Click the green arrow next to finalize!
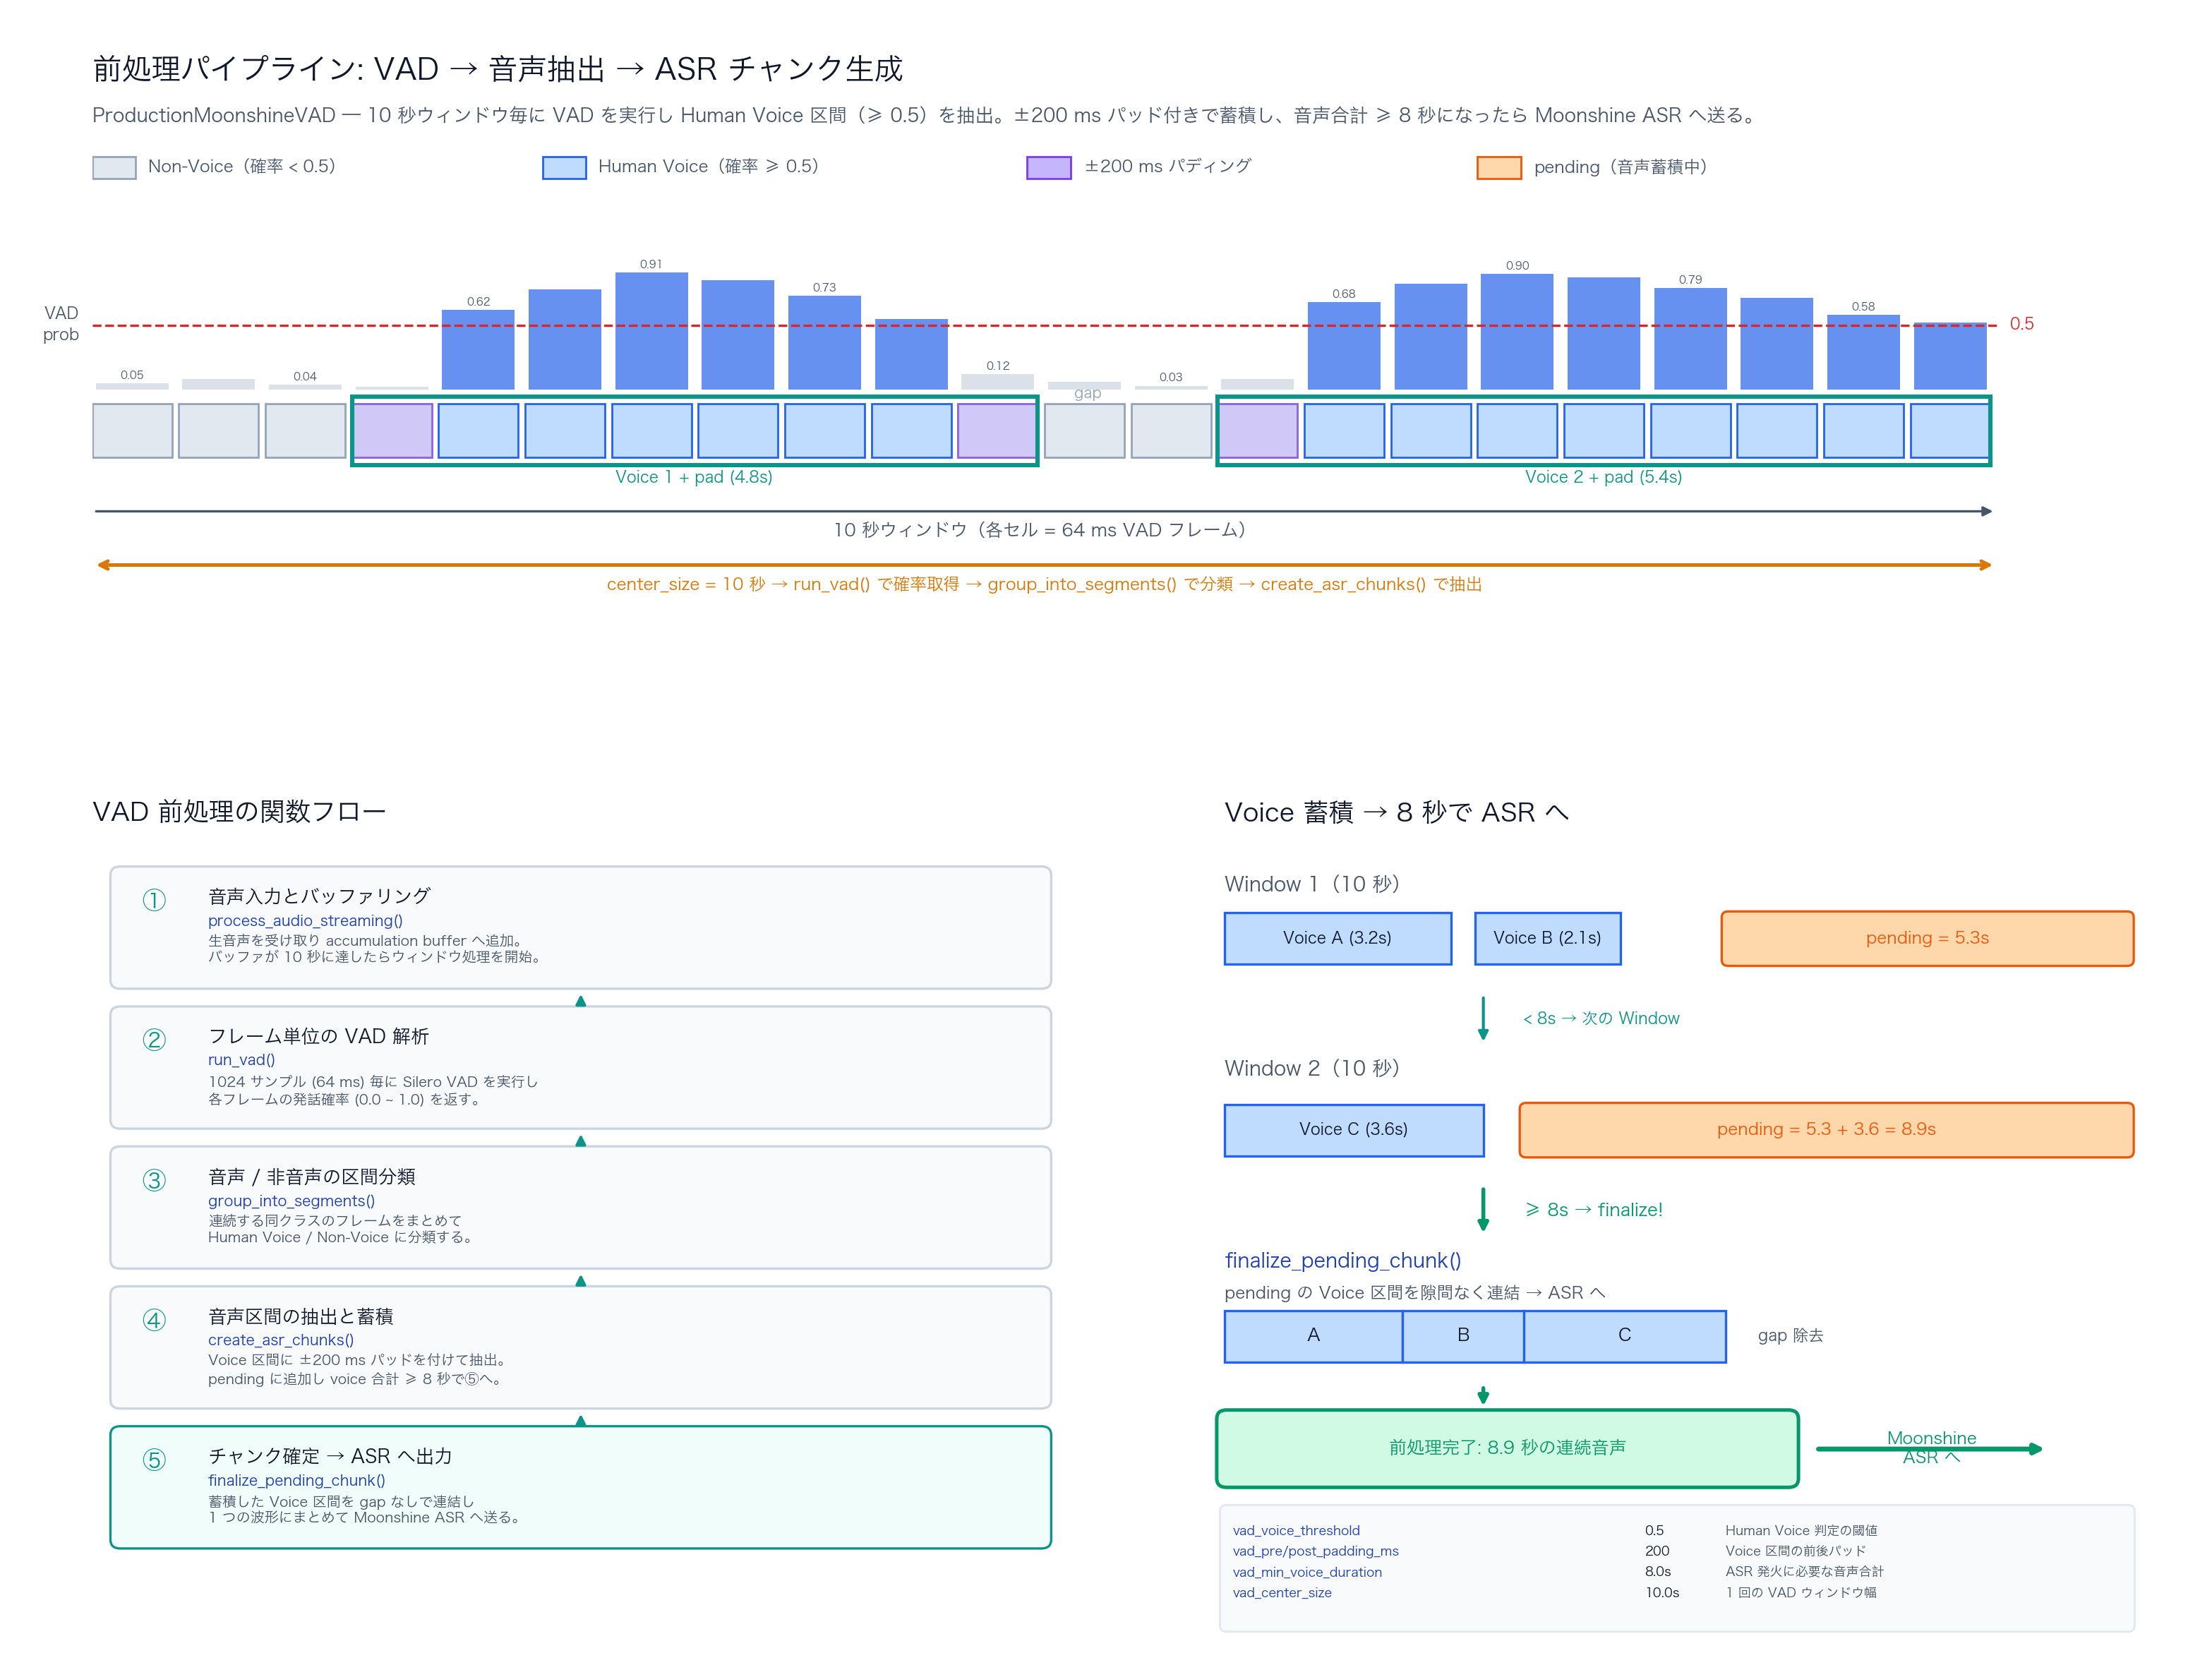2212x1677 pixels. point(1483,1209)
